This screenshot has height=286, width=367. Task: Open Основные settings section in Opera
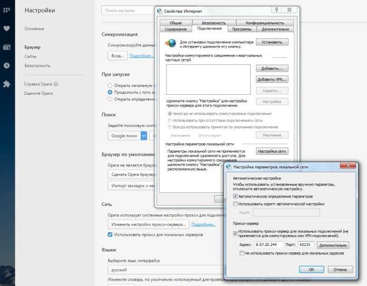[34, 28]
